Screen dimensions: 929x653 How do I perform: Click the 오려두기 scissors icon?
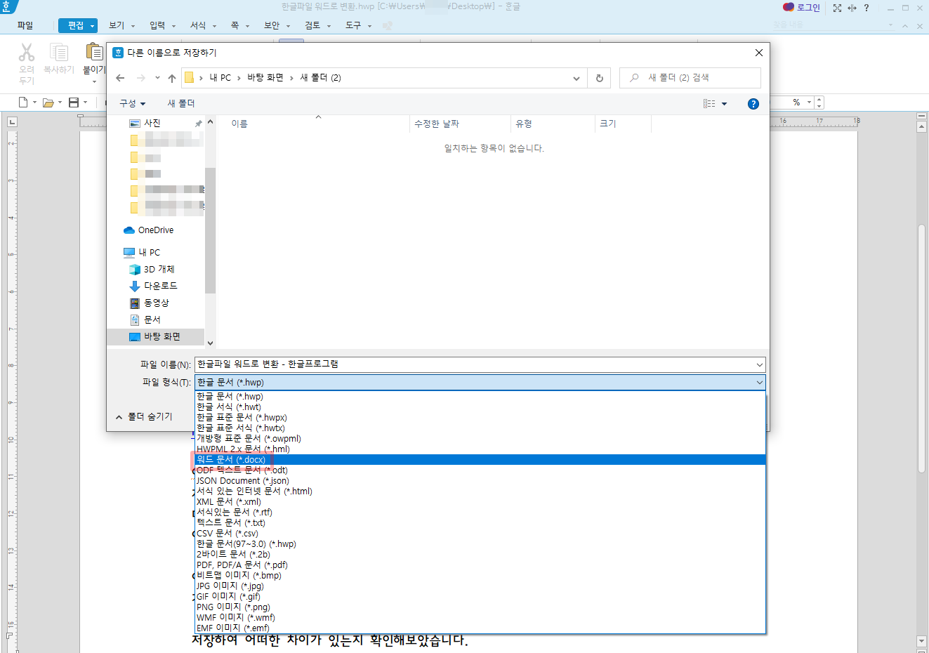pos(27,53)
